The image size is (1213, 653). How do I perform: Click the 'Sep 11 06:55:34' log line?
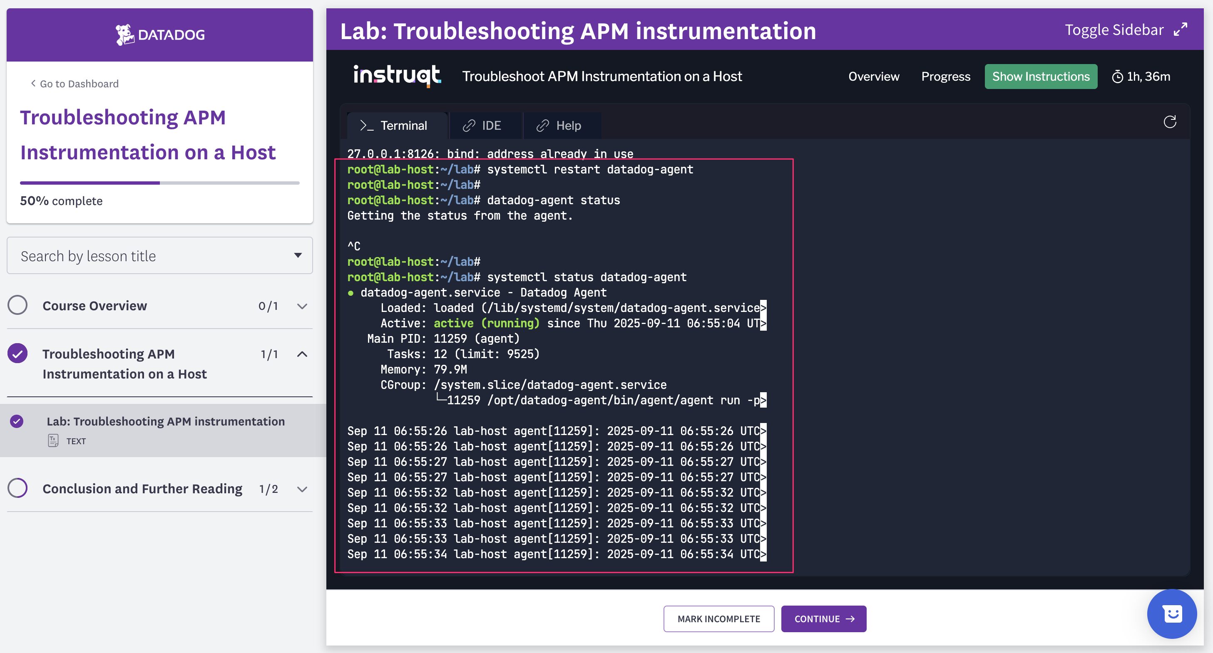tap(557, 554)
